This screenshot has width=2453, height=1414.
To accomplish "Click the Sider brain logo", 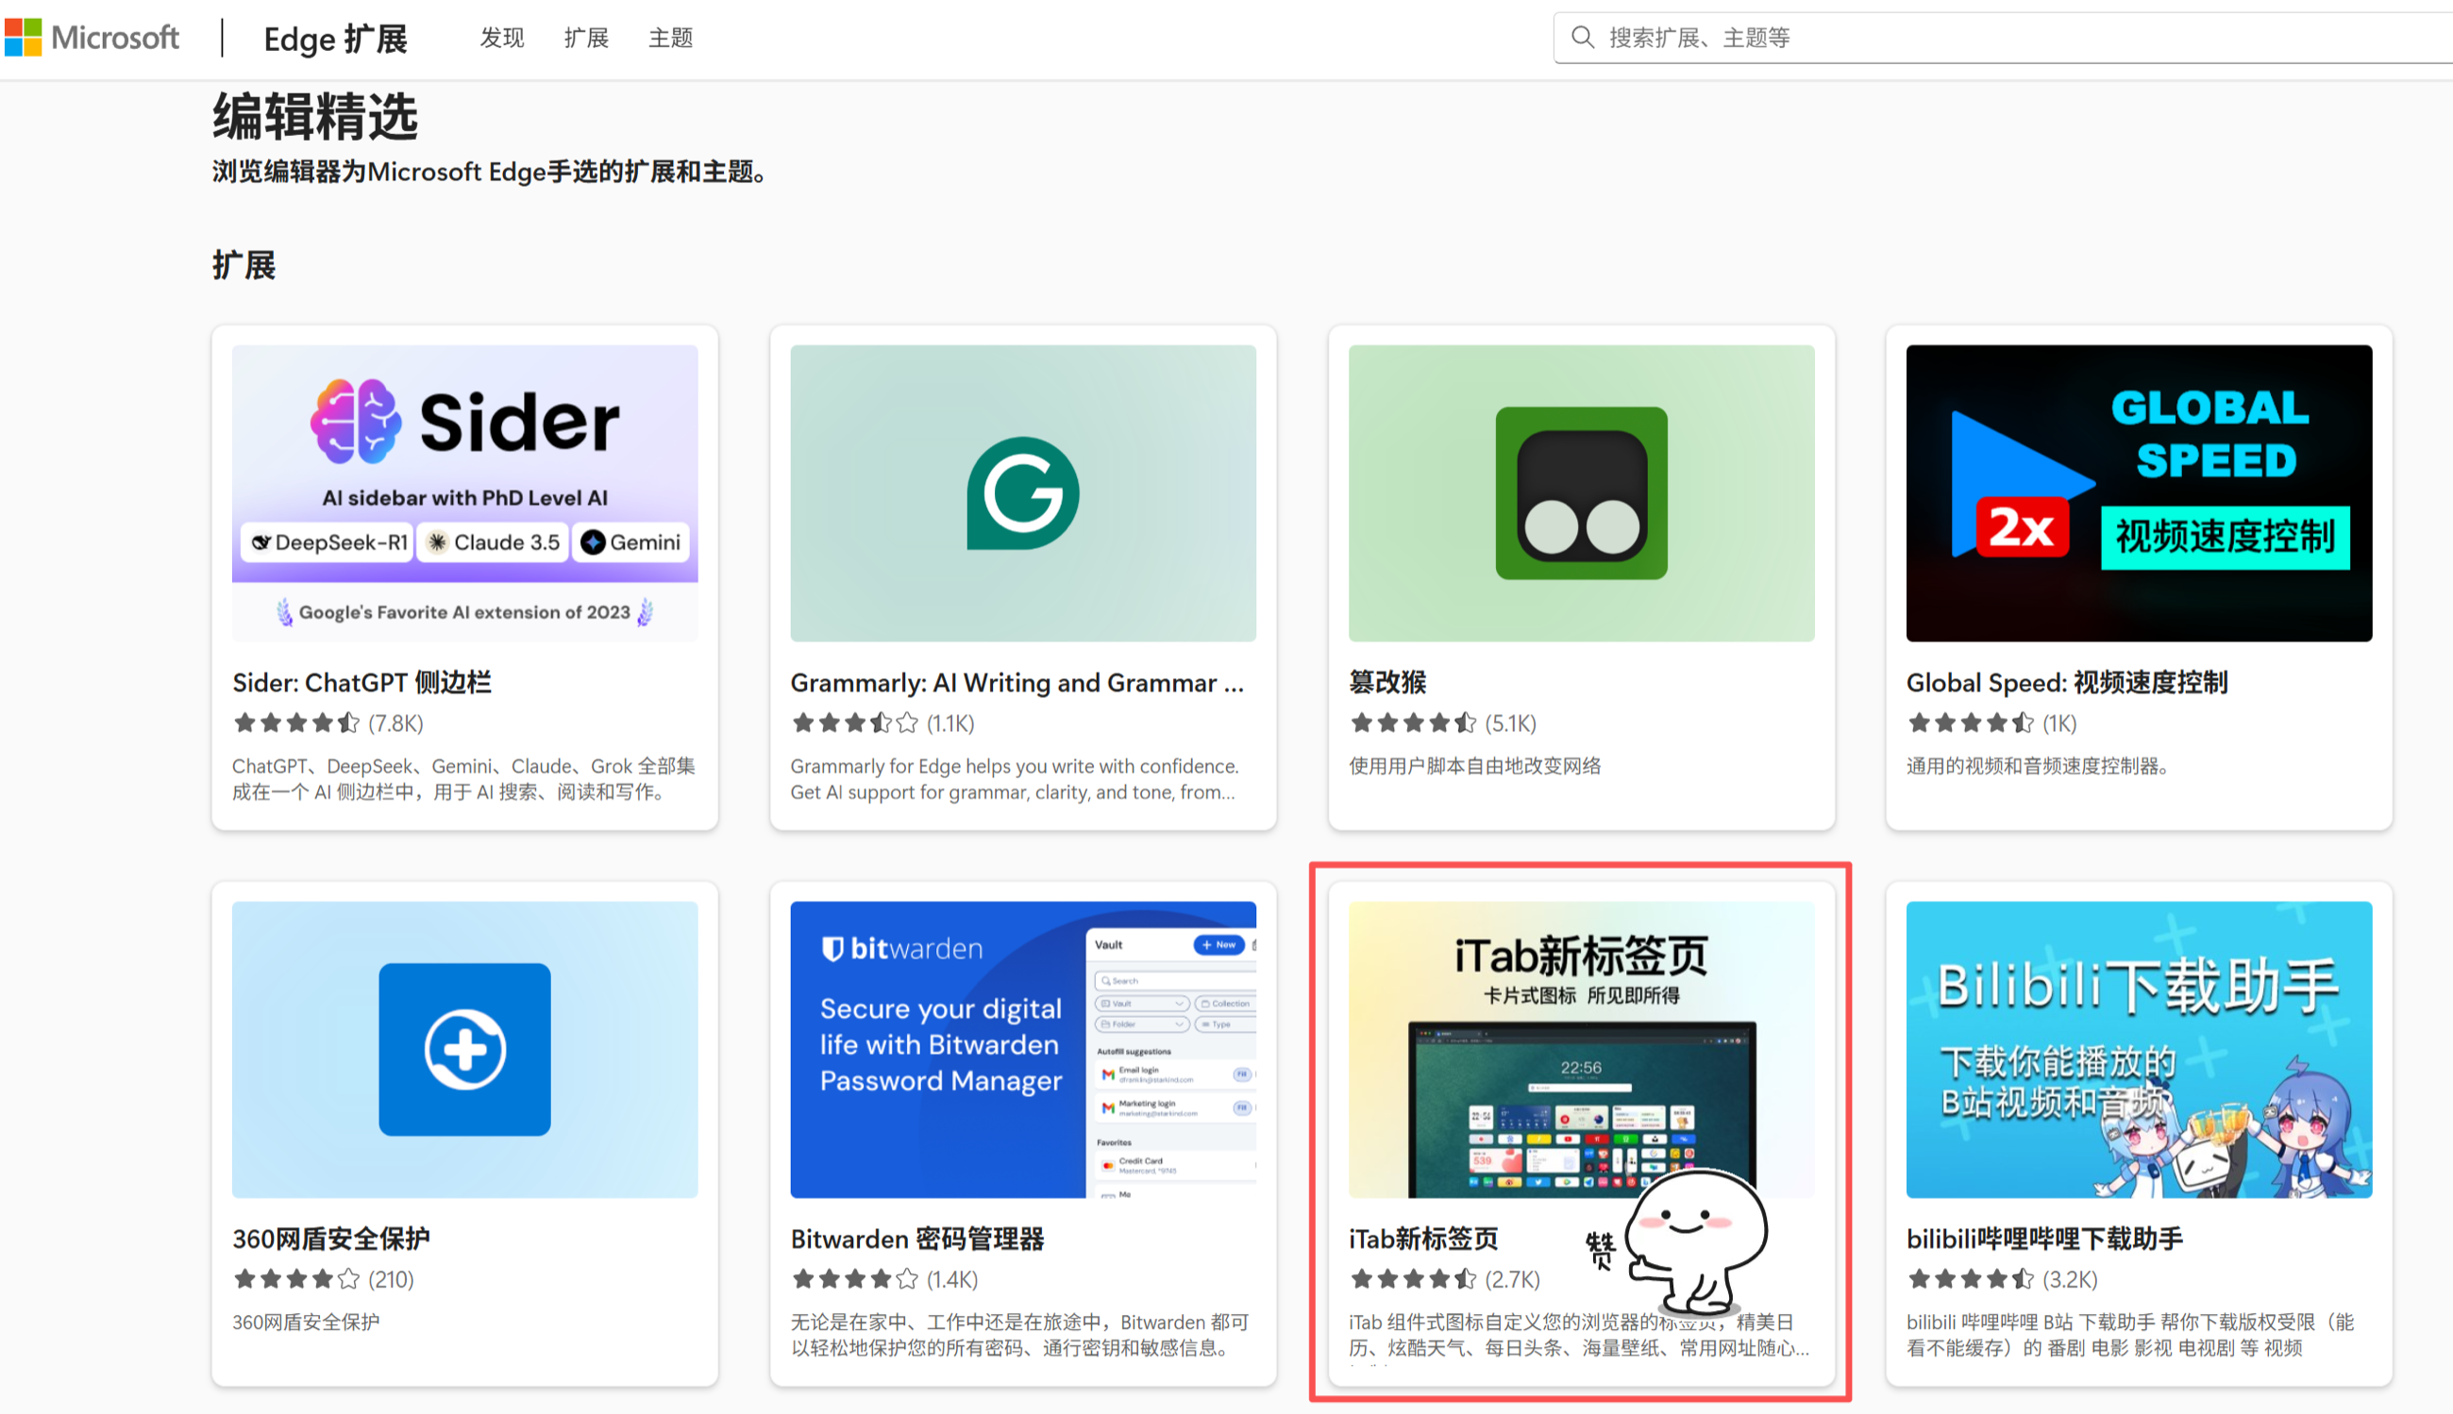I will [x=356, y=422].
